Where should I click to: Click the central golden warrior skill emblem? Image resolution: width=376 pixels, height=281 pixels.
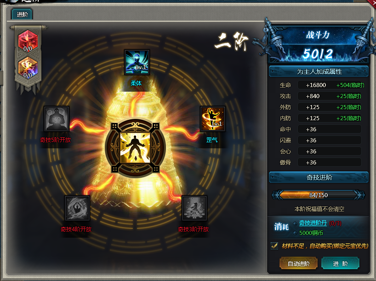coord(135,148)
